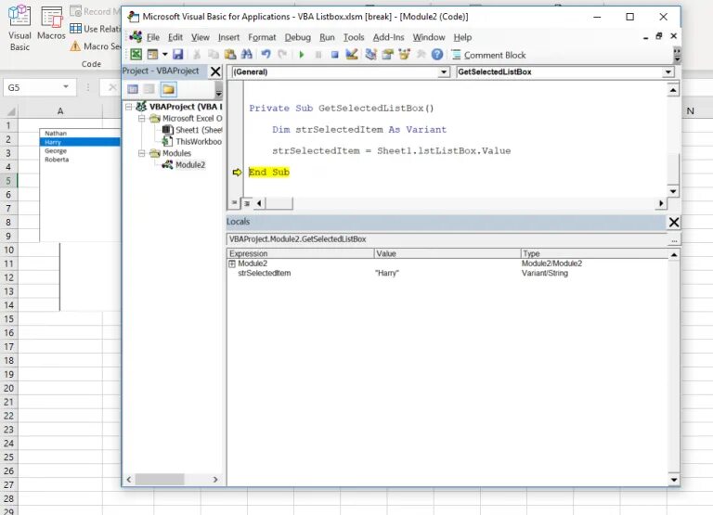Open the Debug menu

[x=298, y=37]
